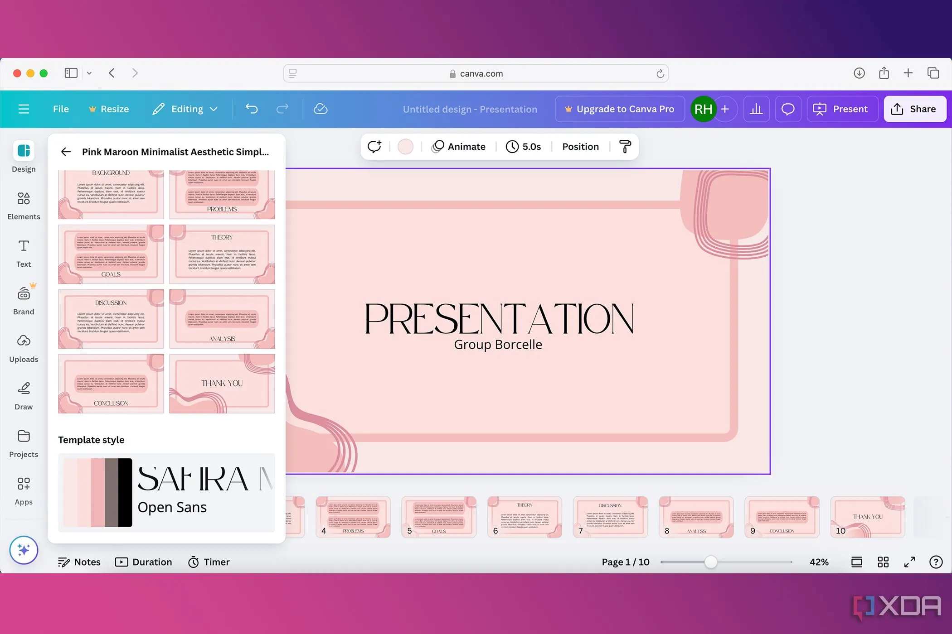Viewport: 952px width, 634px height.
Task: Open the analytics bar chart icon
Action: coord(756,109)
